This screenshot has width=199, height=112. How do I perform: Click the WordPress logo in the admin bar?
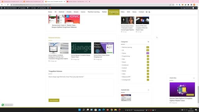(x=2, y=8)
